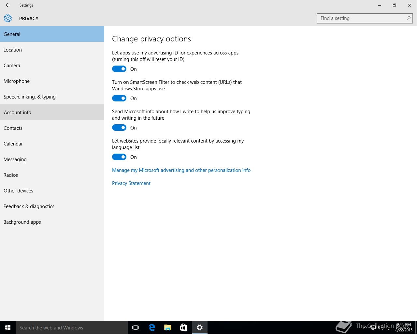Click the Privacy gear icon in header
The width and height of the screenshot is (417, 334).
click(x=8, y=18)
